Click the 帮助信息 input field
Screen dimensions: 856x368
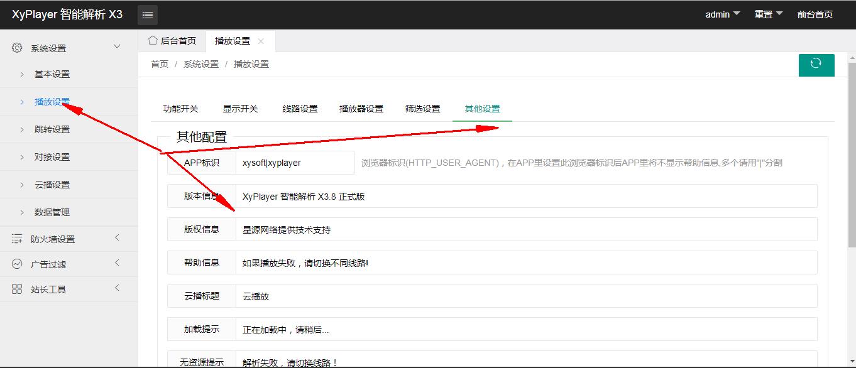527,262
